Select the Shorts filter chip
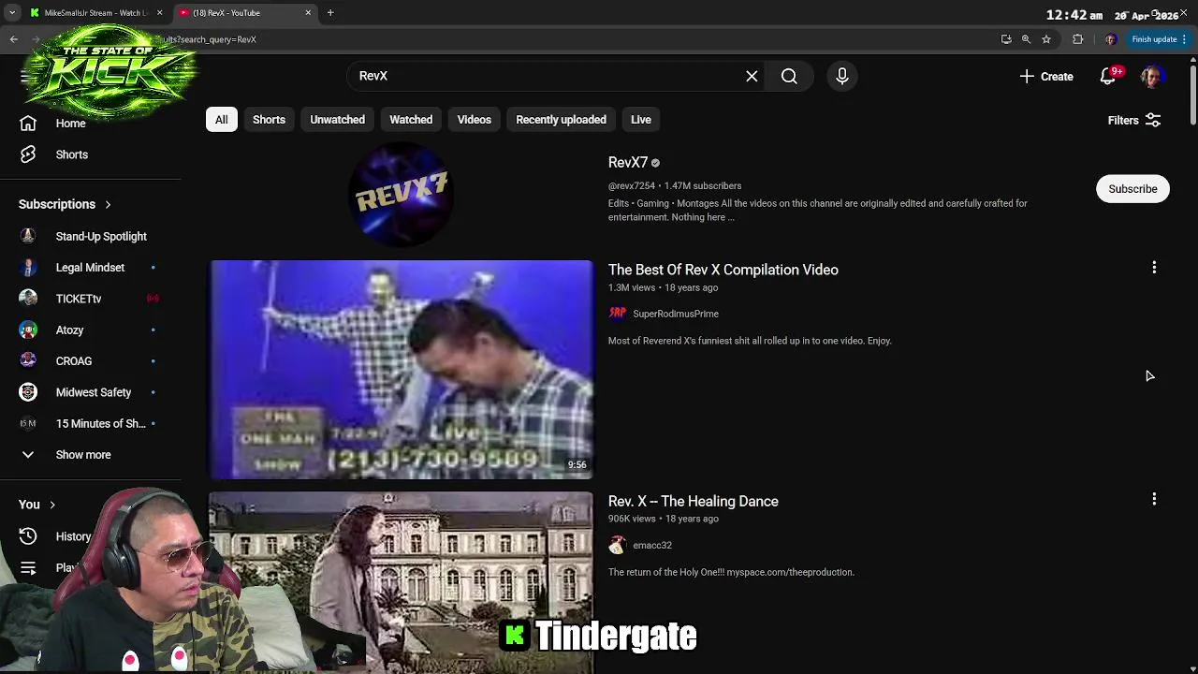The width and height of the screenshot is (1198, 674). (x=269, y=120)
